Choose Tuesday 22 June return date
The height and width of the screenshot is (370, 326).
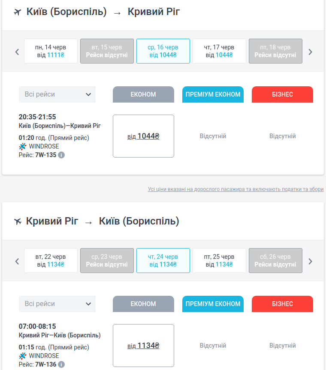51,261
